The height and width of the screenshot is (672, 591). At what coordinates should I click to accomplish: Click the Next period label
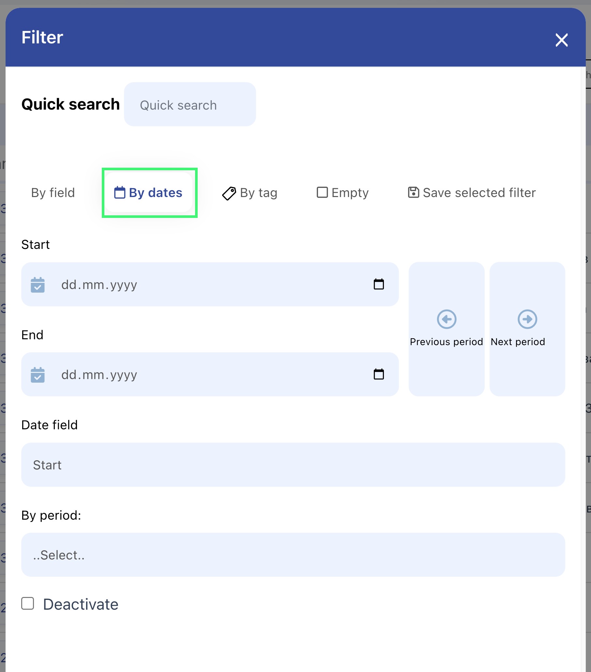518,342
